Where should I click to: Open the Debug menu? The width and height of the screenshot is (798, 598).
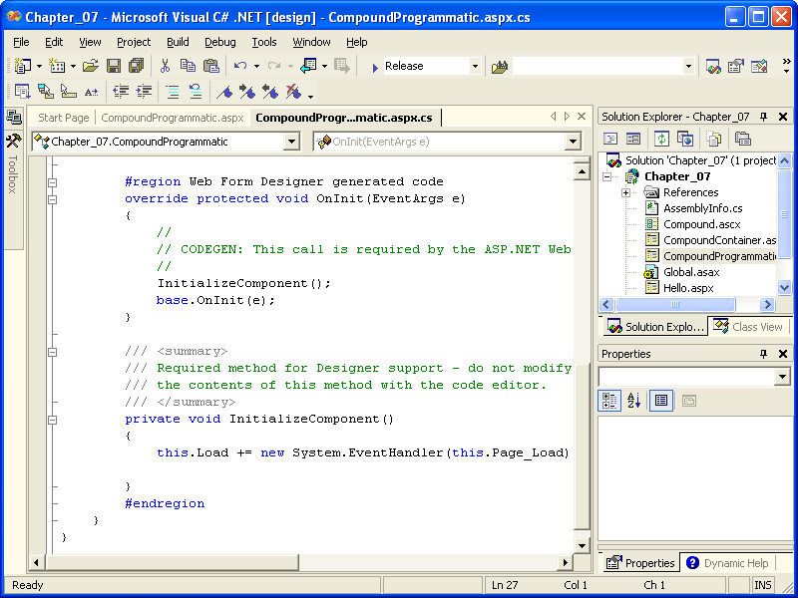220,42
